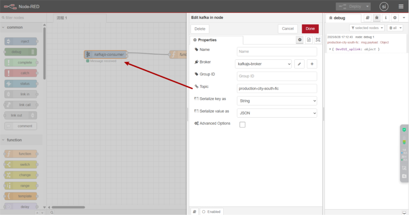Click into the Topic input field

coord(277,88)
